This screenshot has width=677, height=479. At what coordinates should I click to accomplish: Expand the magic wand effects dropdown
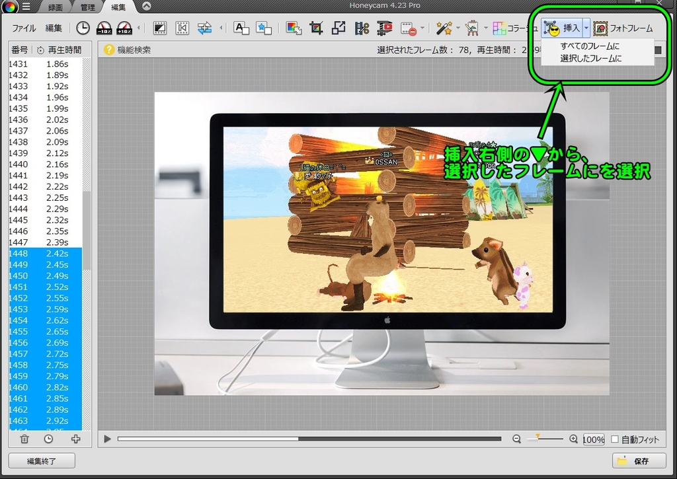(x=458, y=28)
